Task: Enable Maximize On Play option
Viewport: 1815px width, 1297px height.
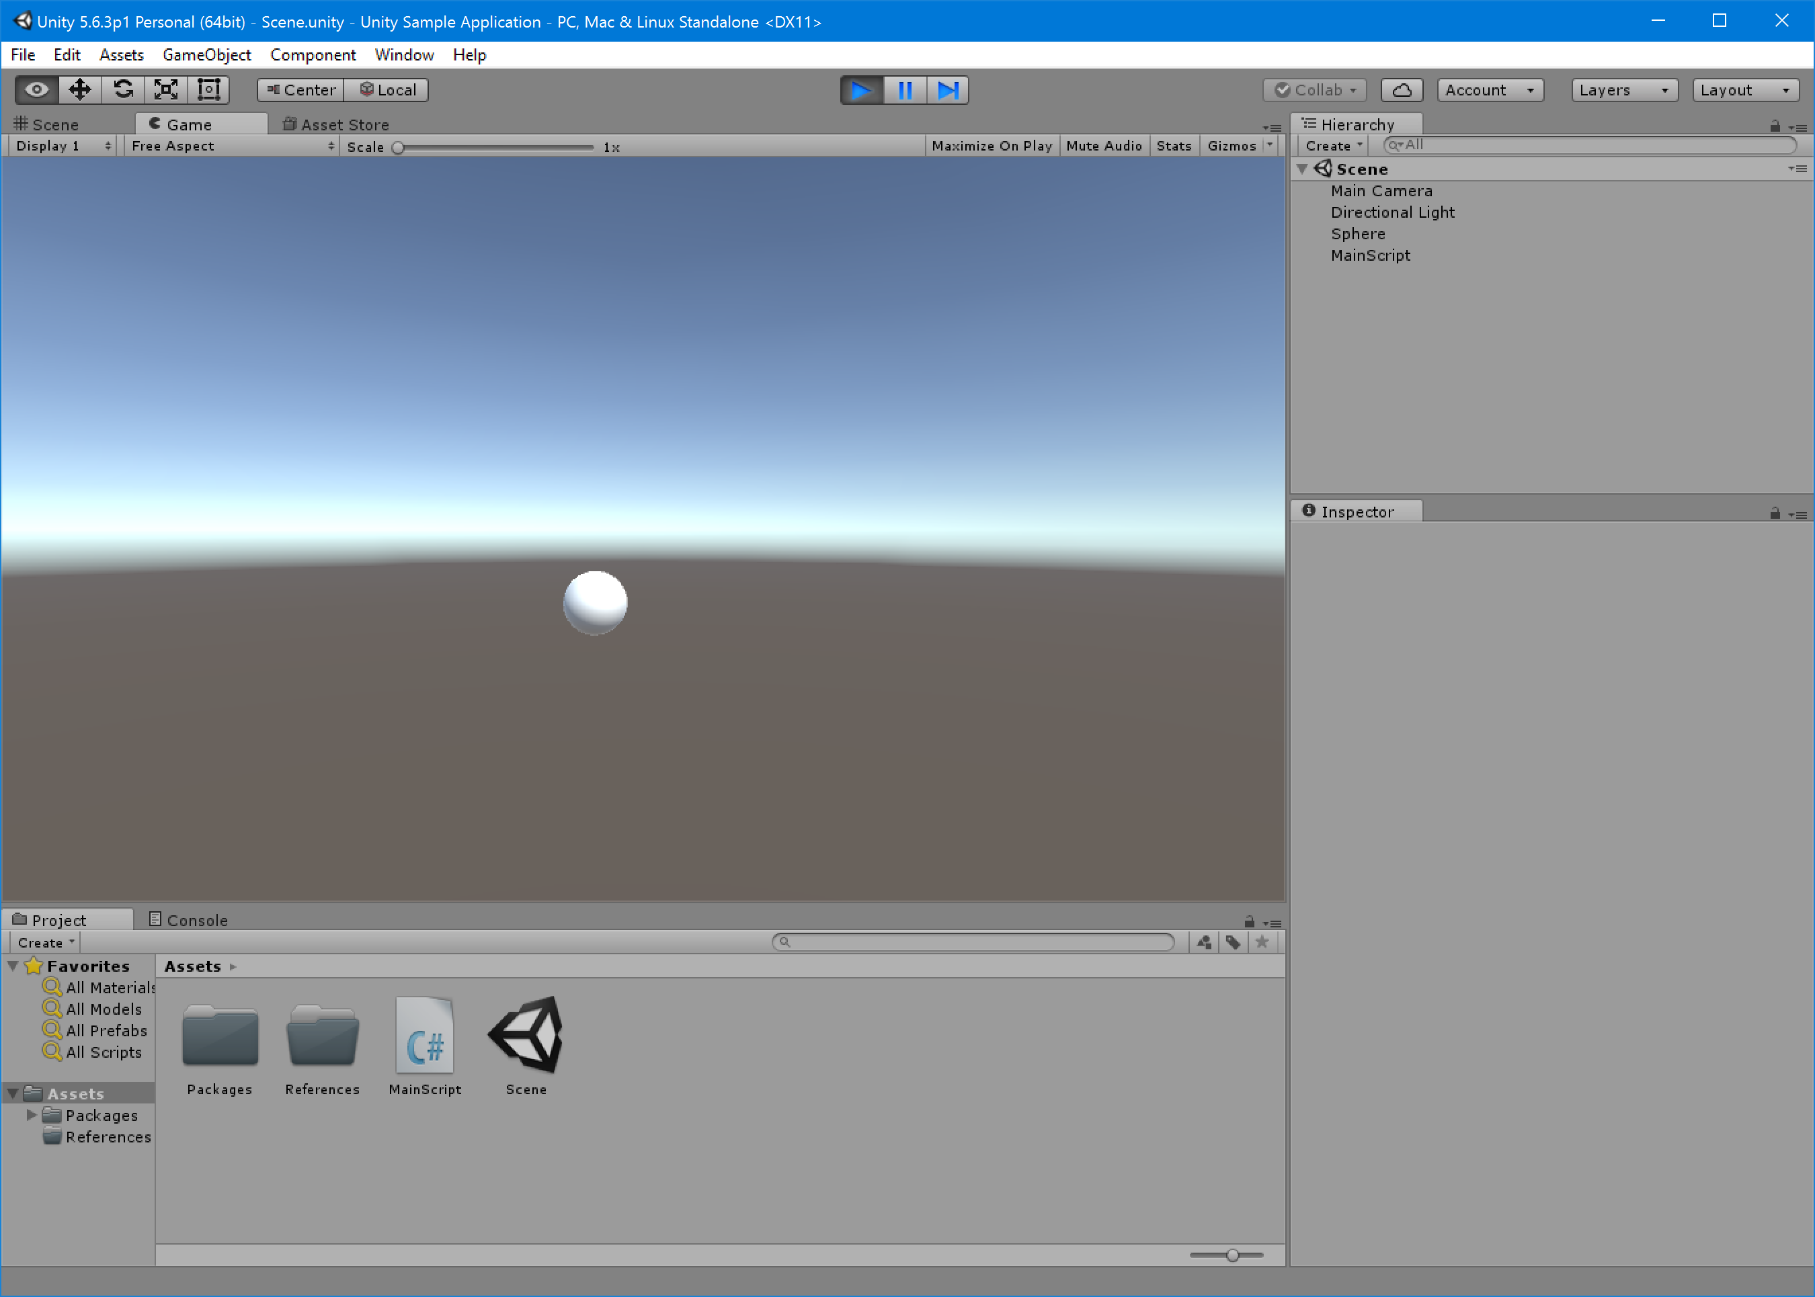Action: coord(991,146)
